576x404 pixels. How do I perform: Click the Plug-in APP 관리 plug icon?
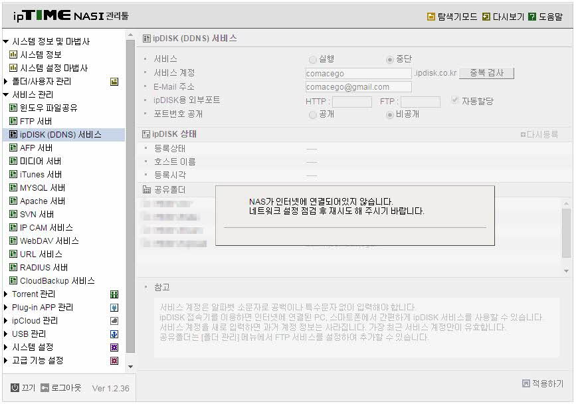coord(114,308)
